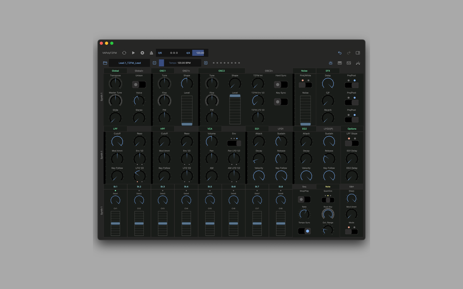Click the Noise level slider
This screenshot has width=463, height=289.
point(305,110)
